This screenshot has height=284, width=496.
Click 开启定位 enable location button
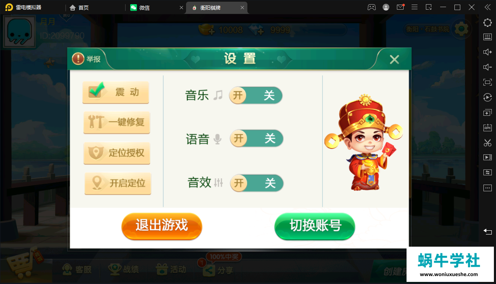click(x=118, y=183)
